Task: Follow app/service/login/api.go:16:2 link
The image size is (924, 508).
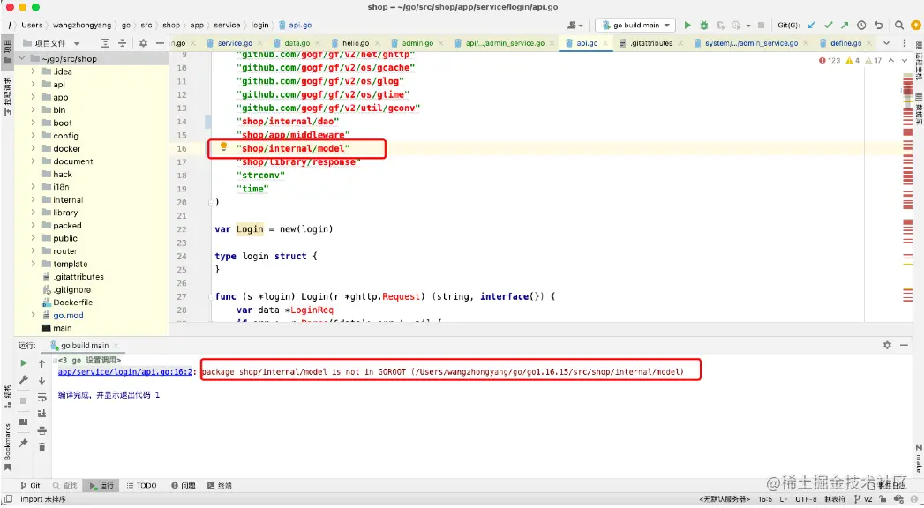Action: pos(125,372)
